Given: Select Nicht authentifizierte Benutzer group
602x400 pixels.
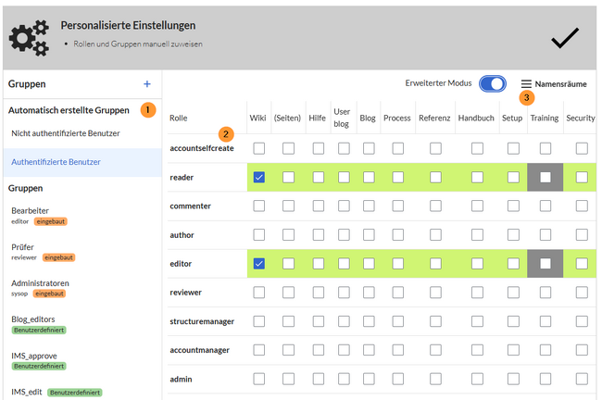Looking at the screenshot, I should [x=65, y=133].
